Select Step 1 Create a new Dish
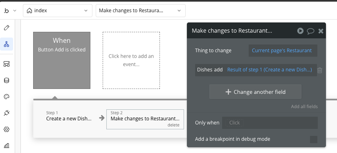Screen dimensions: 337x153 [69, 116]
